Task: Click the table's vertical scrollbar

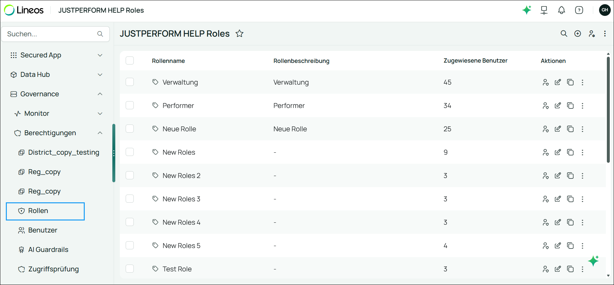Action: click(x=608, y=110)
